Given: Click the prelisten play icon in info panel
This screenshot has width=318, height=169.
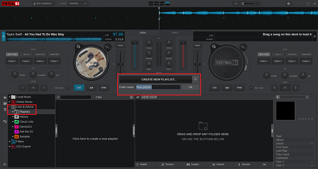Looking at the screenshot, I should 278,97.
